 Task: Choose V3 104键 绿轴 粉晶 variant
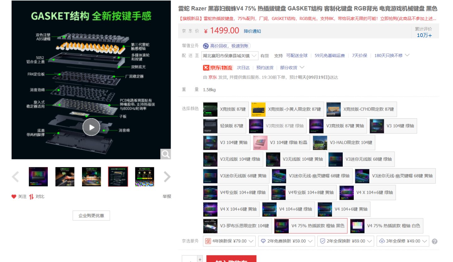pos(281,142)
